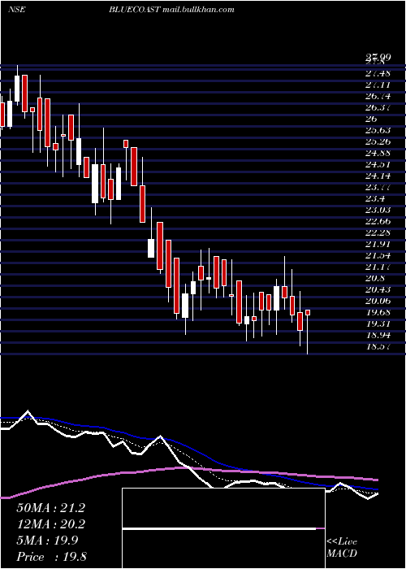Click the 20.8 price axis value

point(375,278)
